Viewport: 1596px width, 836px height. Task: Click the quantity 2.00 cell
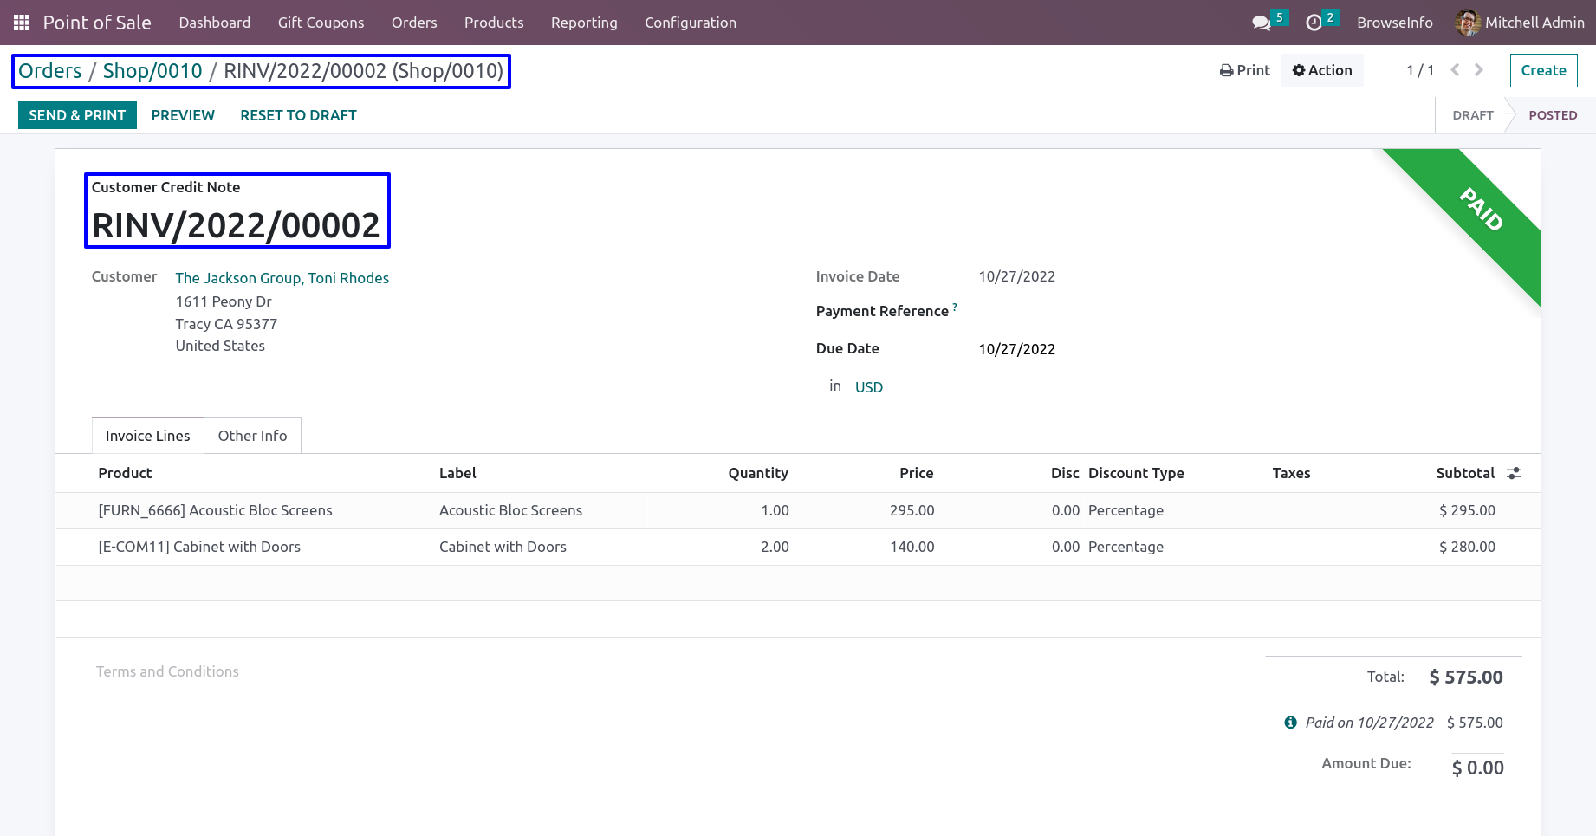(x=775, y=547)
